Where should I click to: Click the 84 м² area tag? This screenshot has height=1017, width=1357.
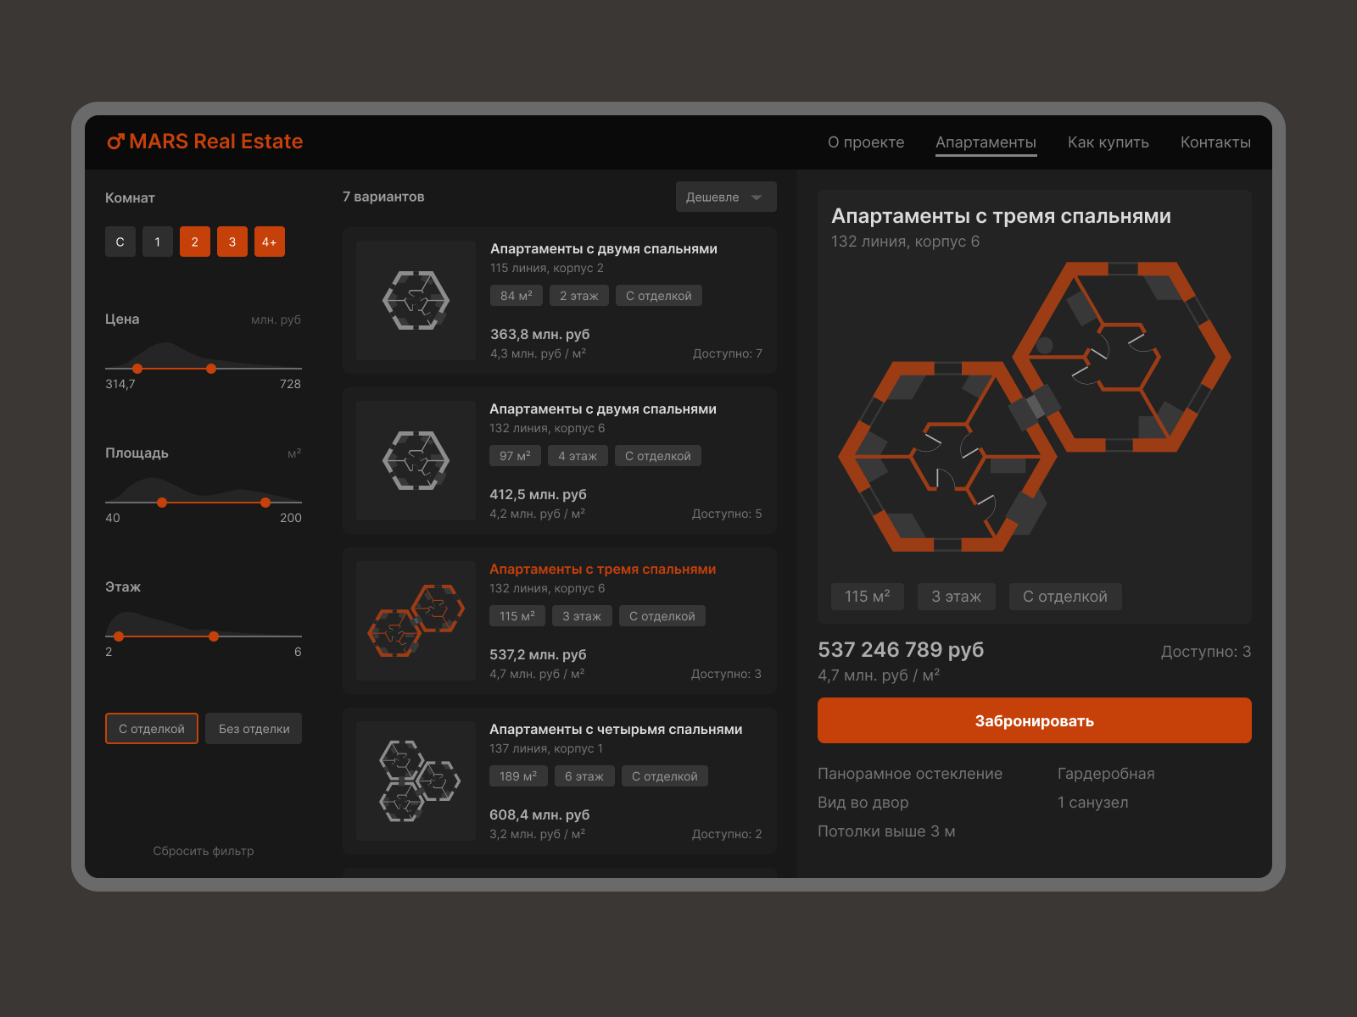point(515,295)
